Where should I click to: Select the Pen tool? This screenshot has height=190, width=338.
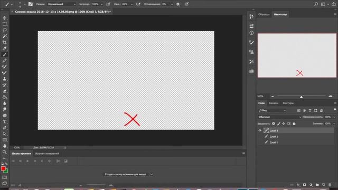pos(5,128)
